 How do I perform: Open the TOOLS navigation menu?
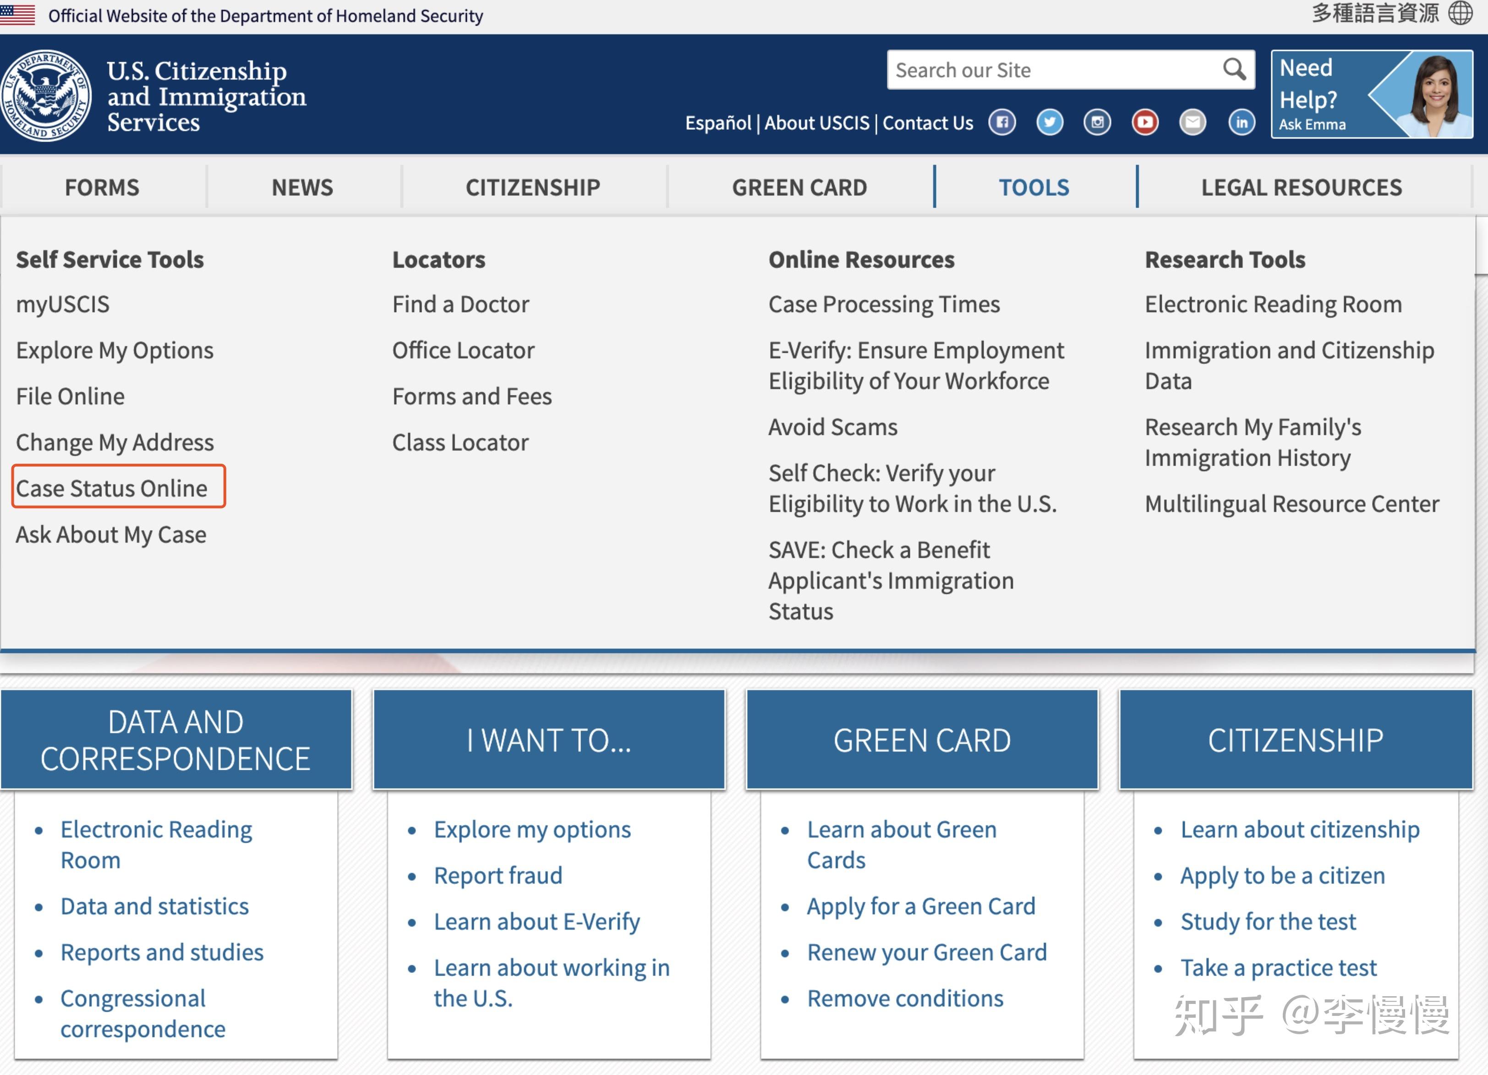pyautogui.click(x=1034, y=188)
